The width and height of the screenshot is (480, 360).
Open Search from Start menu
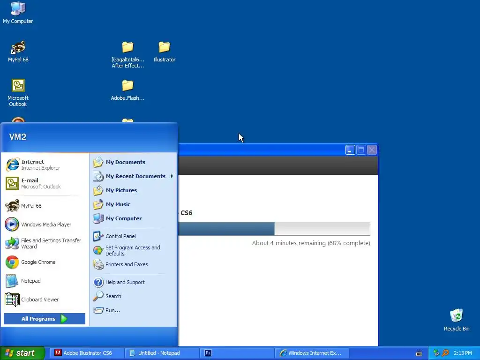coord(134,296)
